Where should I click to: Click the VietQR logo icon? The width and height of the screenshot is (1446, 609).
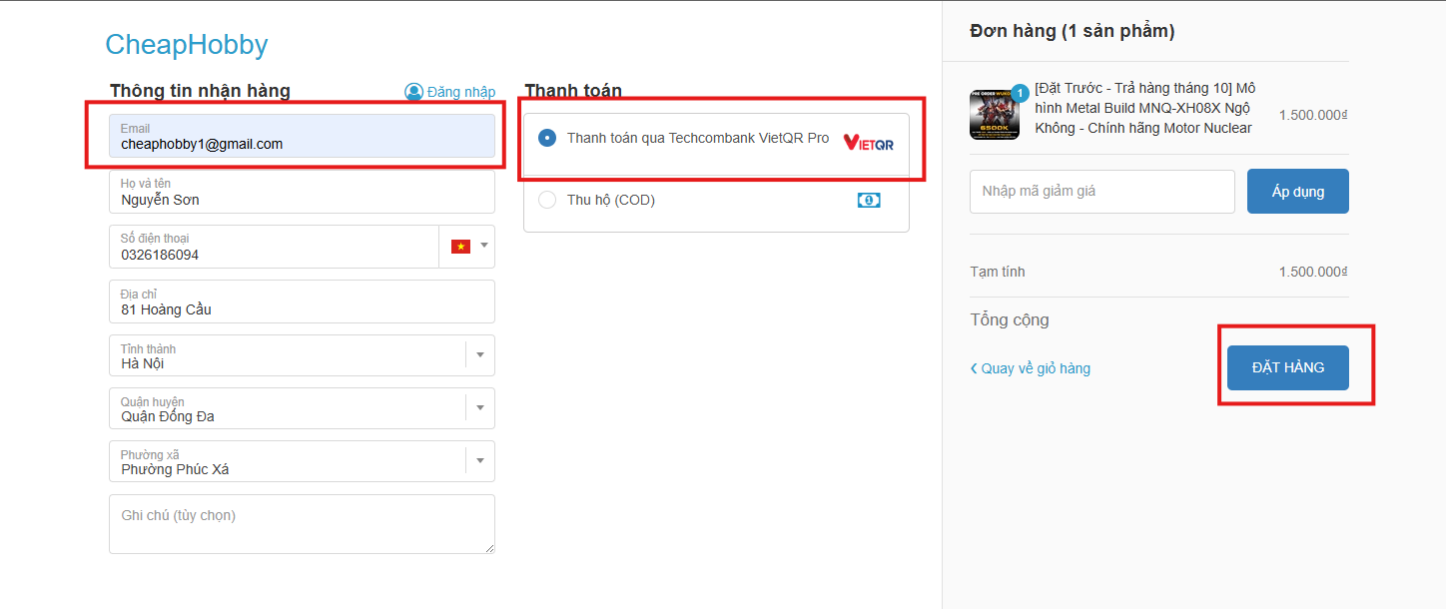[868, 143]
